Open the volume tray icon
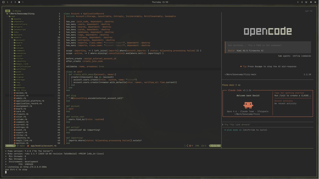The width and height of the screenshot is (319, 179). click(311, 2)
